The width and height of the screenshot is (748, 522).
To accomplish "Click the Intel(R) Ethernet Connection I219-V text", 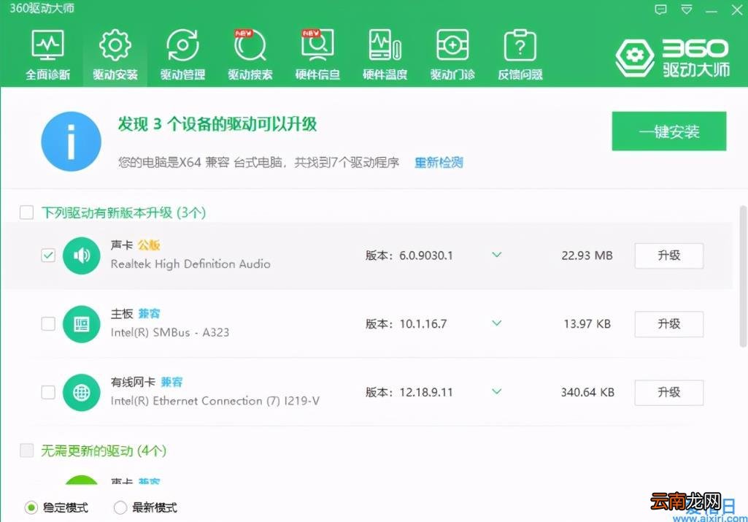I will click(x=215, y=401).
